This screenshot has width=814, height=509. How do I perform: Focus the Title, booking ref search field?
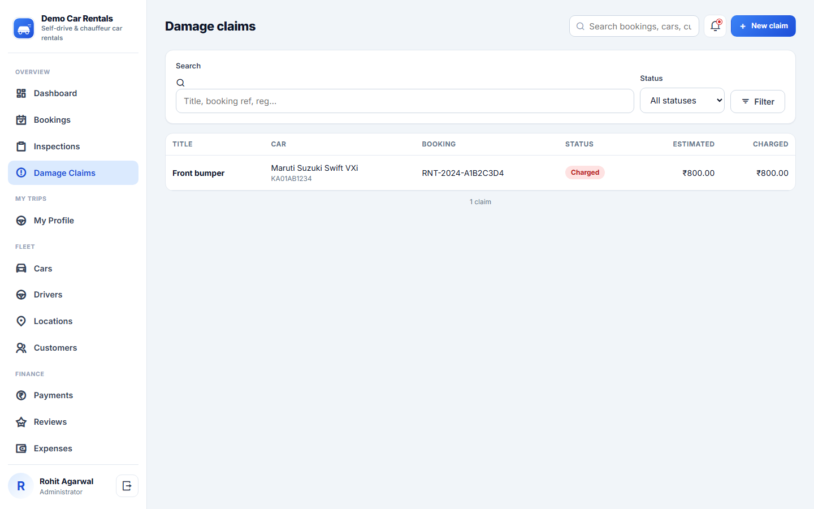click(x=405, y=101)
